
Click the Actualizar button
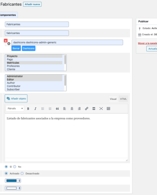tap(152, 49)
